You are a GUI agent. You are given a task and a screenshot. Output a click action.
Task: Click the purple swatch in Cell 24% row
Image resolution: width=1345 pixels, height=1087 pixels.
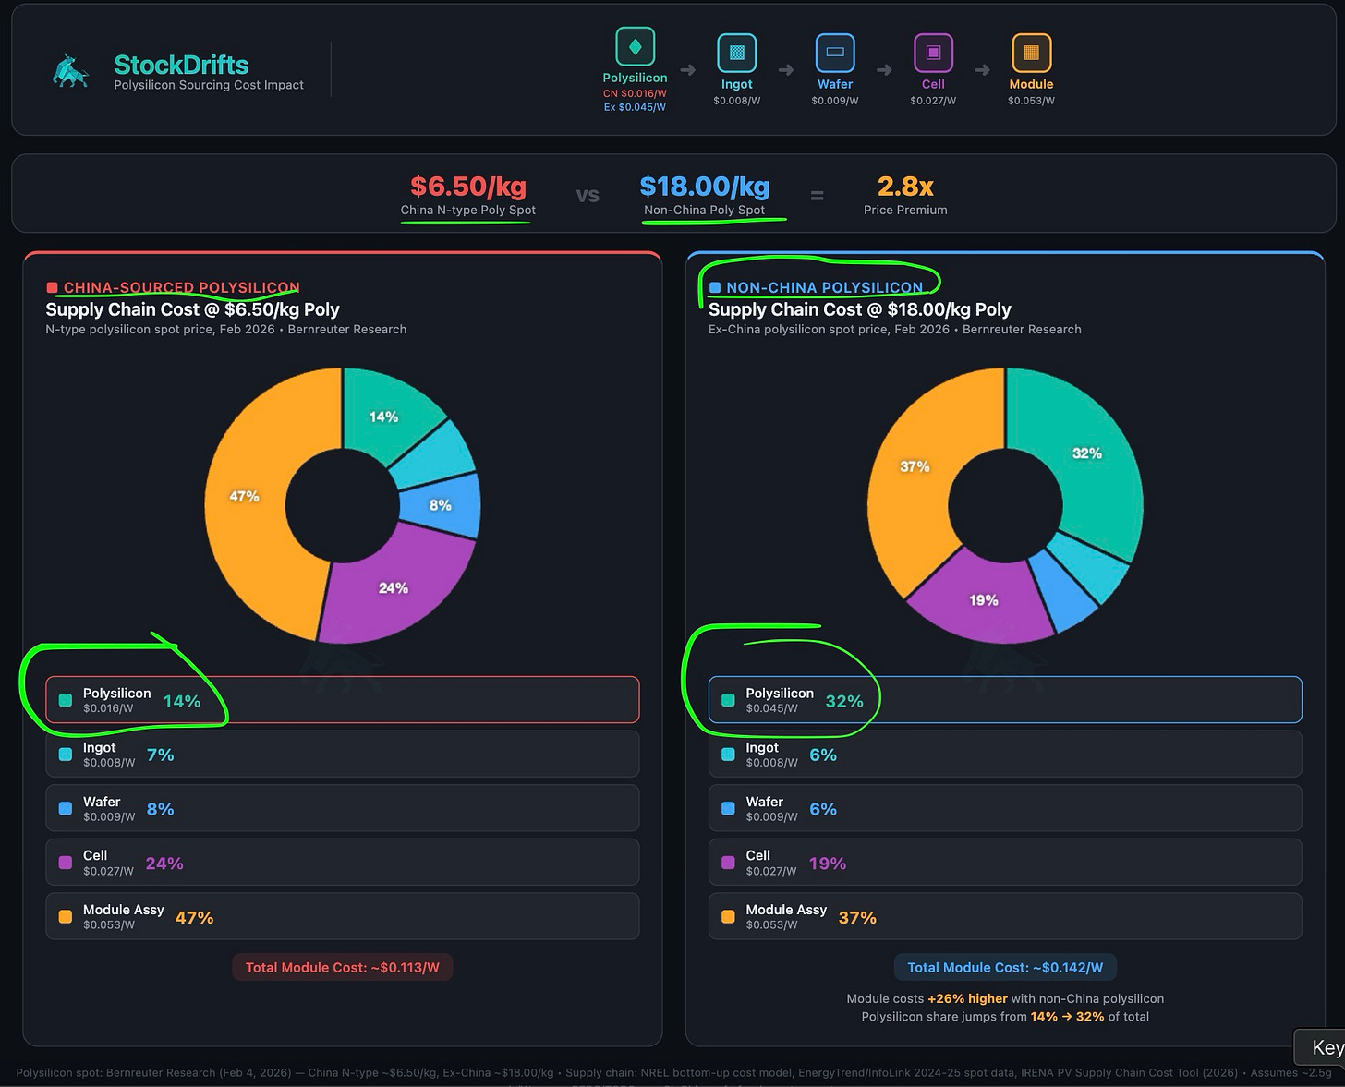[66, 863]
